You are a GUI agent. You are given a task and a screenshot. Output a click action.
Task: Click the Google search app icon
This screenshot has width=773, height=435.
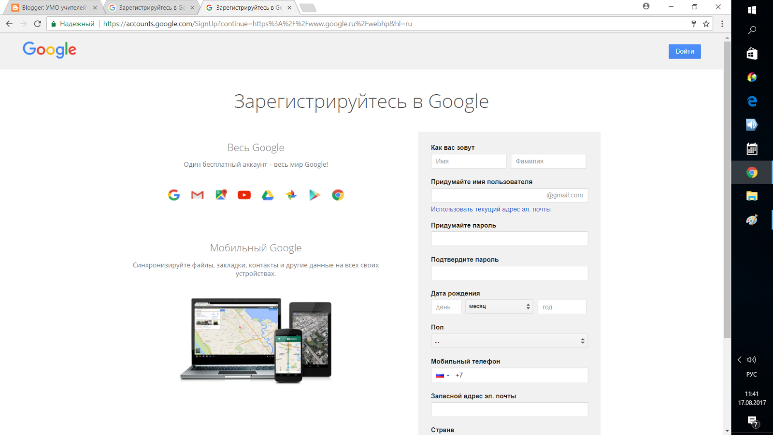(174, 195)
